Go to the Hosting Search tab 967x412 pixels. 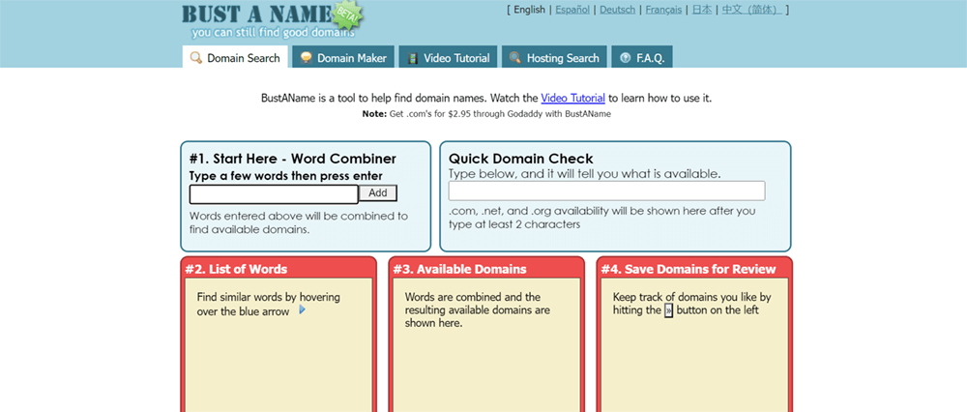point(554,57)
